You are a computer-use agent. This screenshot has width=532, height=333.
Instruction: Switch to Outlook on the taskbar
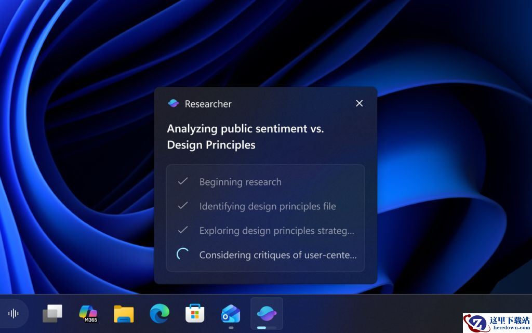coord(231,313)
